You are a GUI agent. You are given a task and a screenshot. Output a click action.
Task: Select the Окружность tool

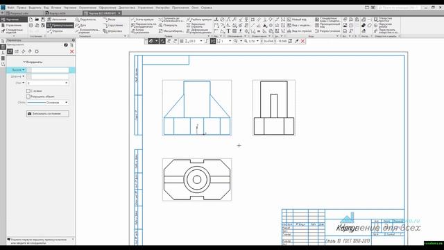coord(85,19)
